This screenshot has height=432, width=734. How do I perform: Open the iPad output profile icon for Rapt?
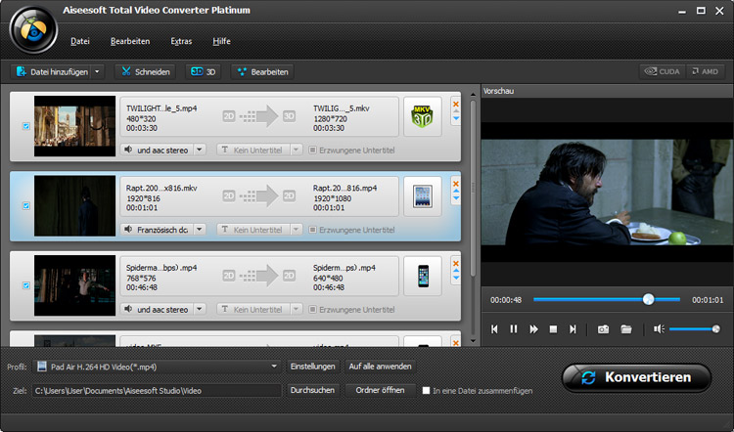422,196
